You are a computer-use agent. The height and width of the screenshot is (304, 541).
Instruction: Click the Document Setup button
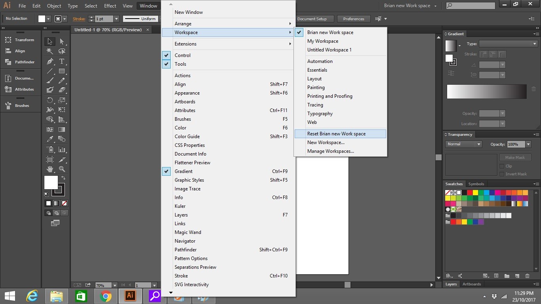point(312,19)
